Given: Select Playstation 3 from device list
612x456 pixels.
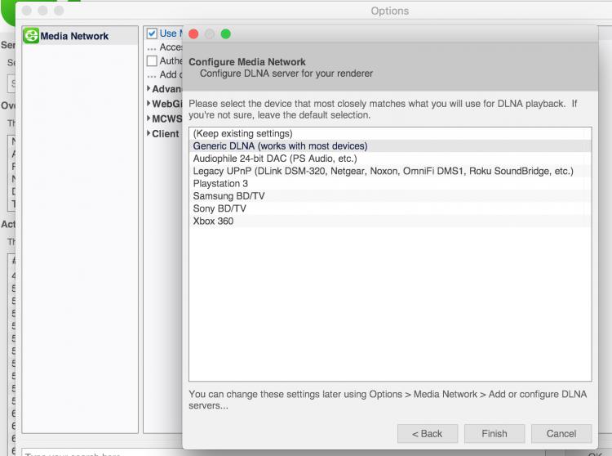Looking at the screenshot, I should click(390, 184).
